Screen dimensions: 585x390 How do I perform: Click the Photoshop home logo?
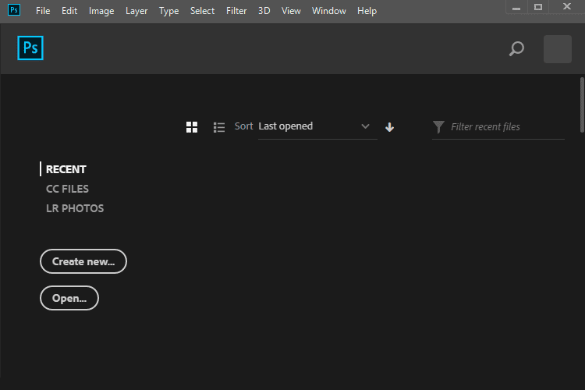click(x=30, y=48)
